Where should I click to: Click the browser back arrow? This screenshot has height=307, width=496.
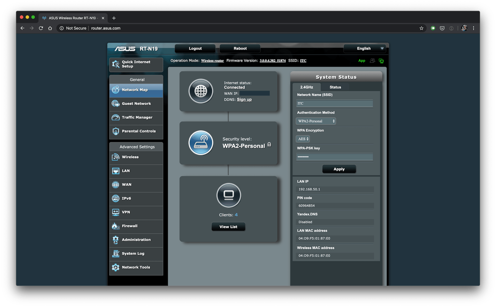coord(22,28)
